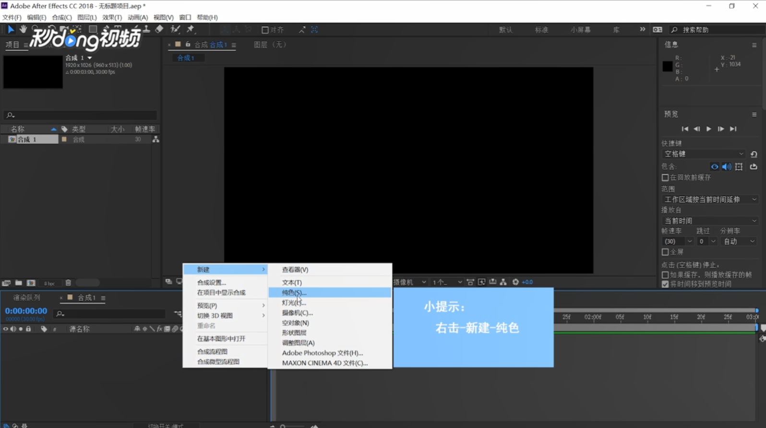766x428 pixels.
Task: Select 合成设置... in context menu
Action: tap(225, 283)
